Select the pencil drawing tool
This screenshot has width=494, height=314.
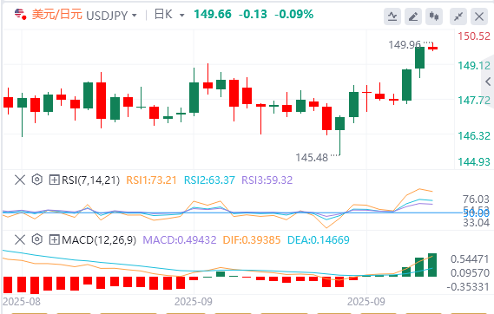(413, 16)
